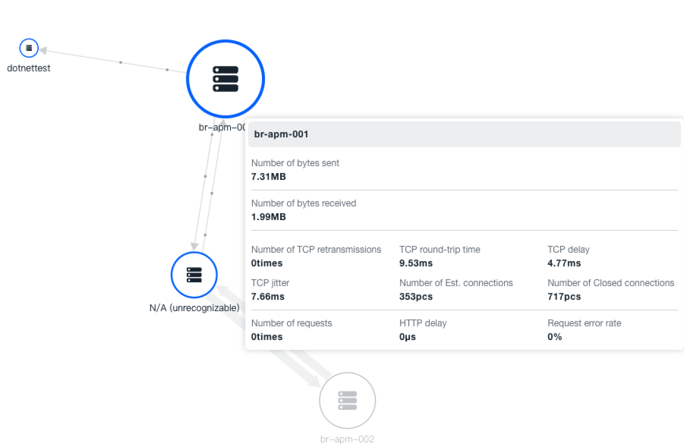Click the dotnettest node label
This screenshot has height=447, width=684.
29,68
